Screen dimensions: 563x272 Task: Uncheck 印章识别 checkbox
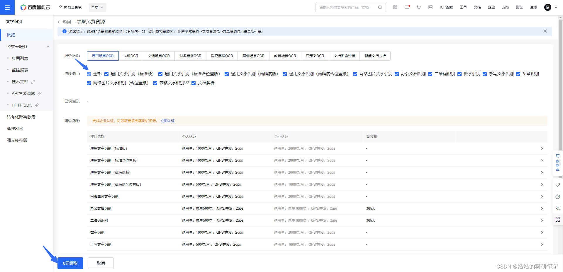[518, 74]
